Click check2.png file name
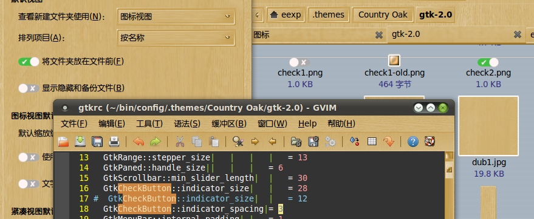 (x=488, y=73)
